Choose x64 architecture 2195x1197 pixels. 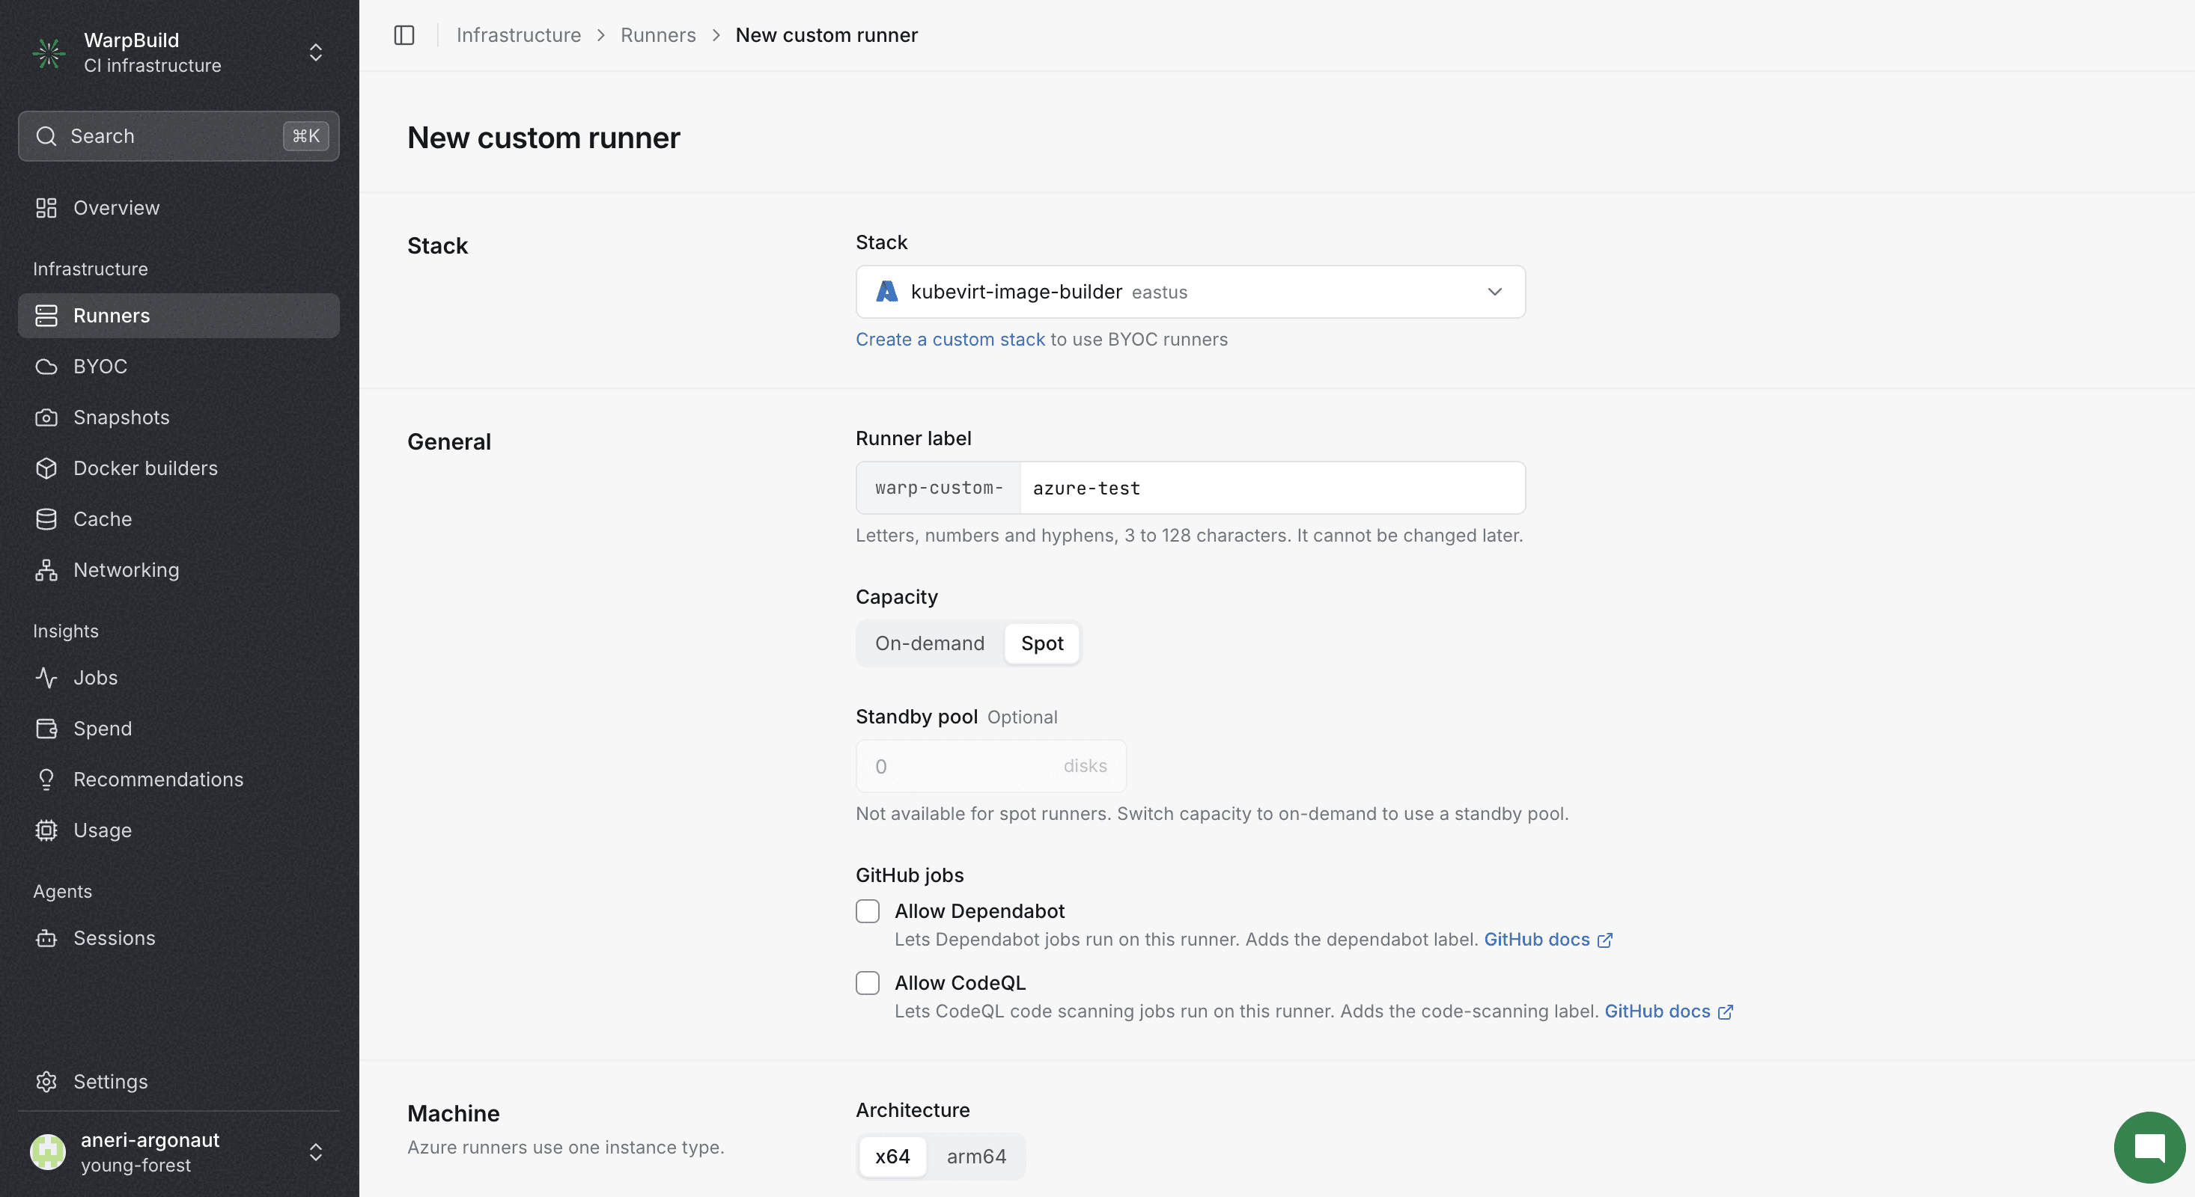(892, 1156)
